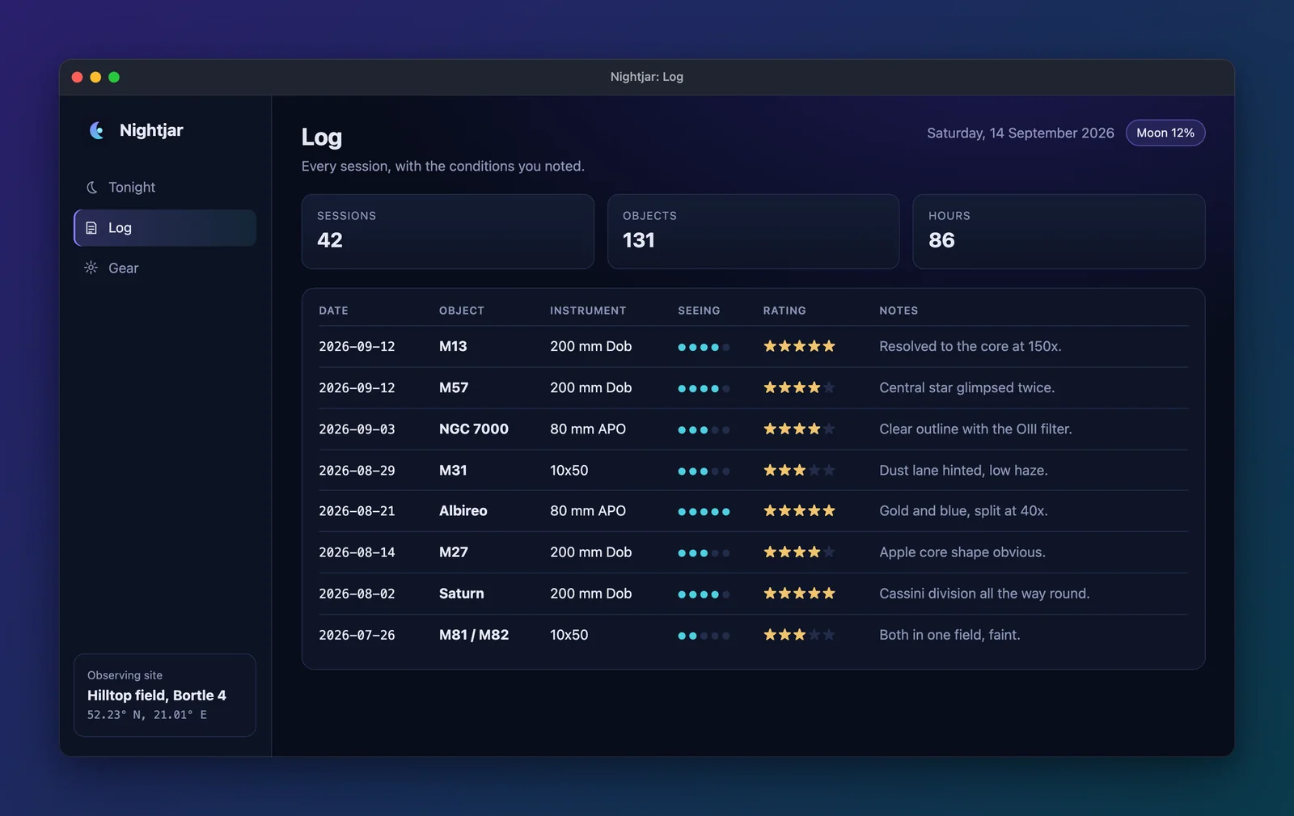Click the seeing dots in the Albireo row

704,511
